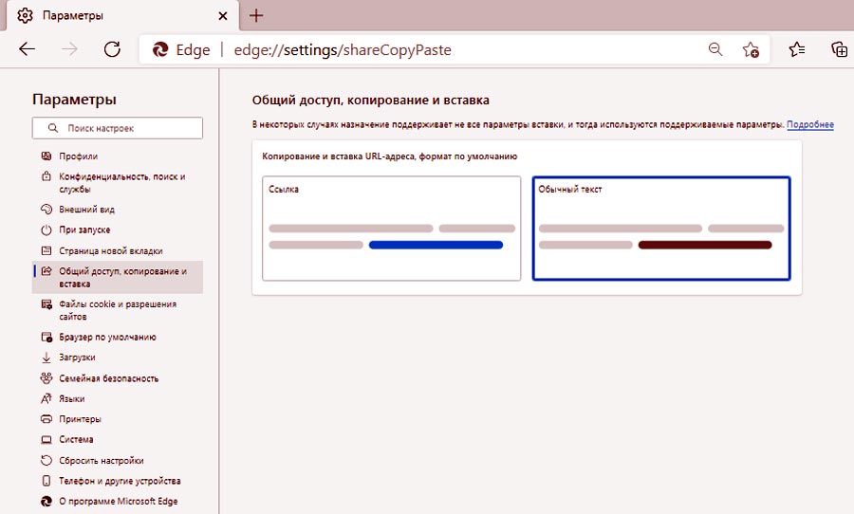Viewport: 854px width, 514px height.
Task: Open the Подробнее link
Action: [810, 124]
